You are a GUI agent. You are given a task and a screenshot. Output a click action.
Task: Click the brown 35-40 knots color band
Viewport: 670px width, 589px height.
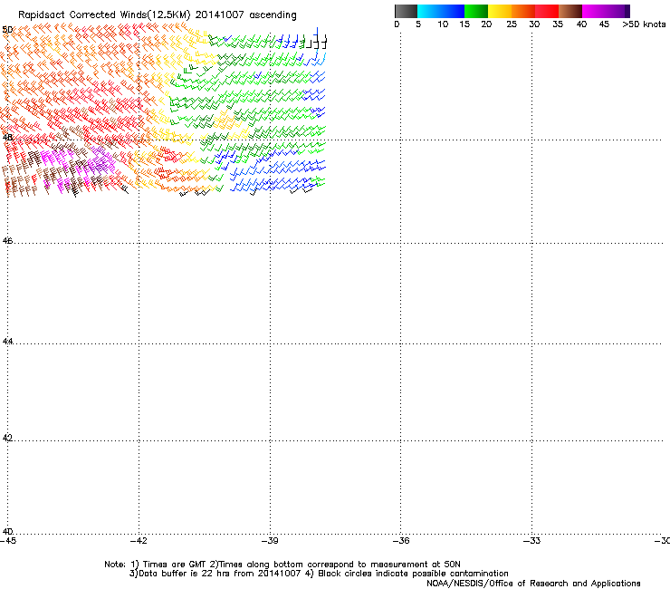[x=570, y=11]
